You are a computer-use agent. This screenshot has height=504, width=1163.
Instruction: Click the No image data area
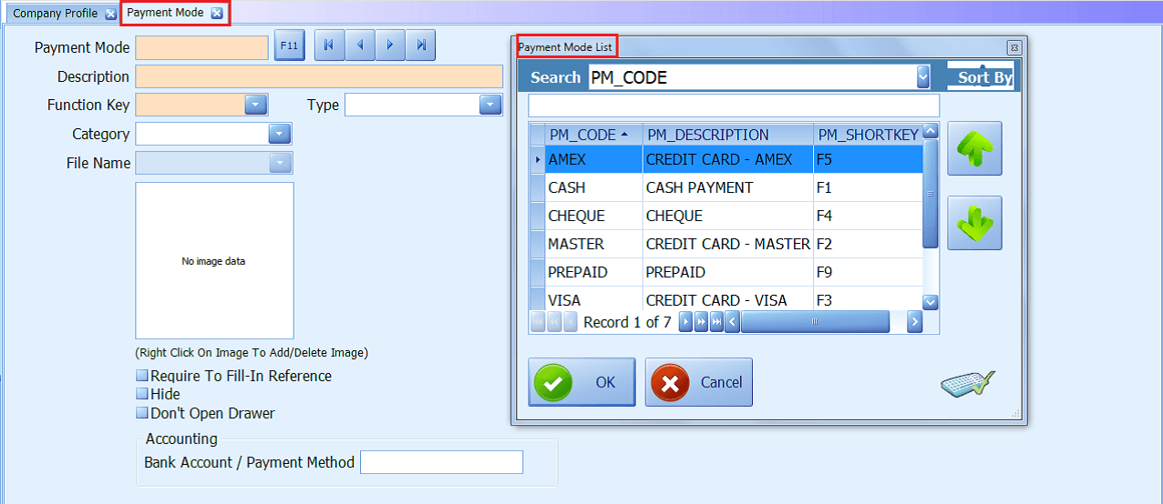coord(214,261)
